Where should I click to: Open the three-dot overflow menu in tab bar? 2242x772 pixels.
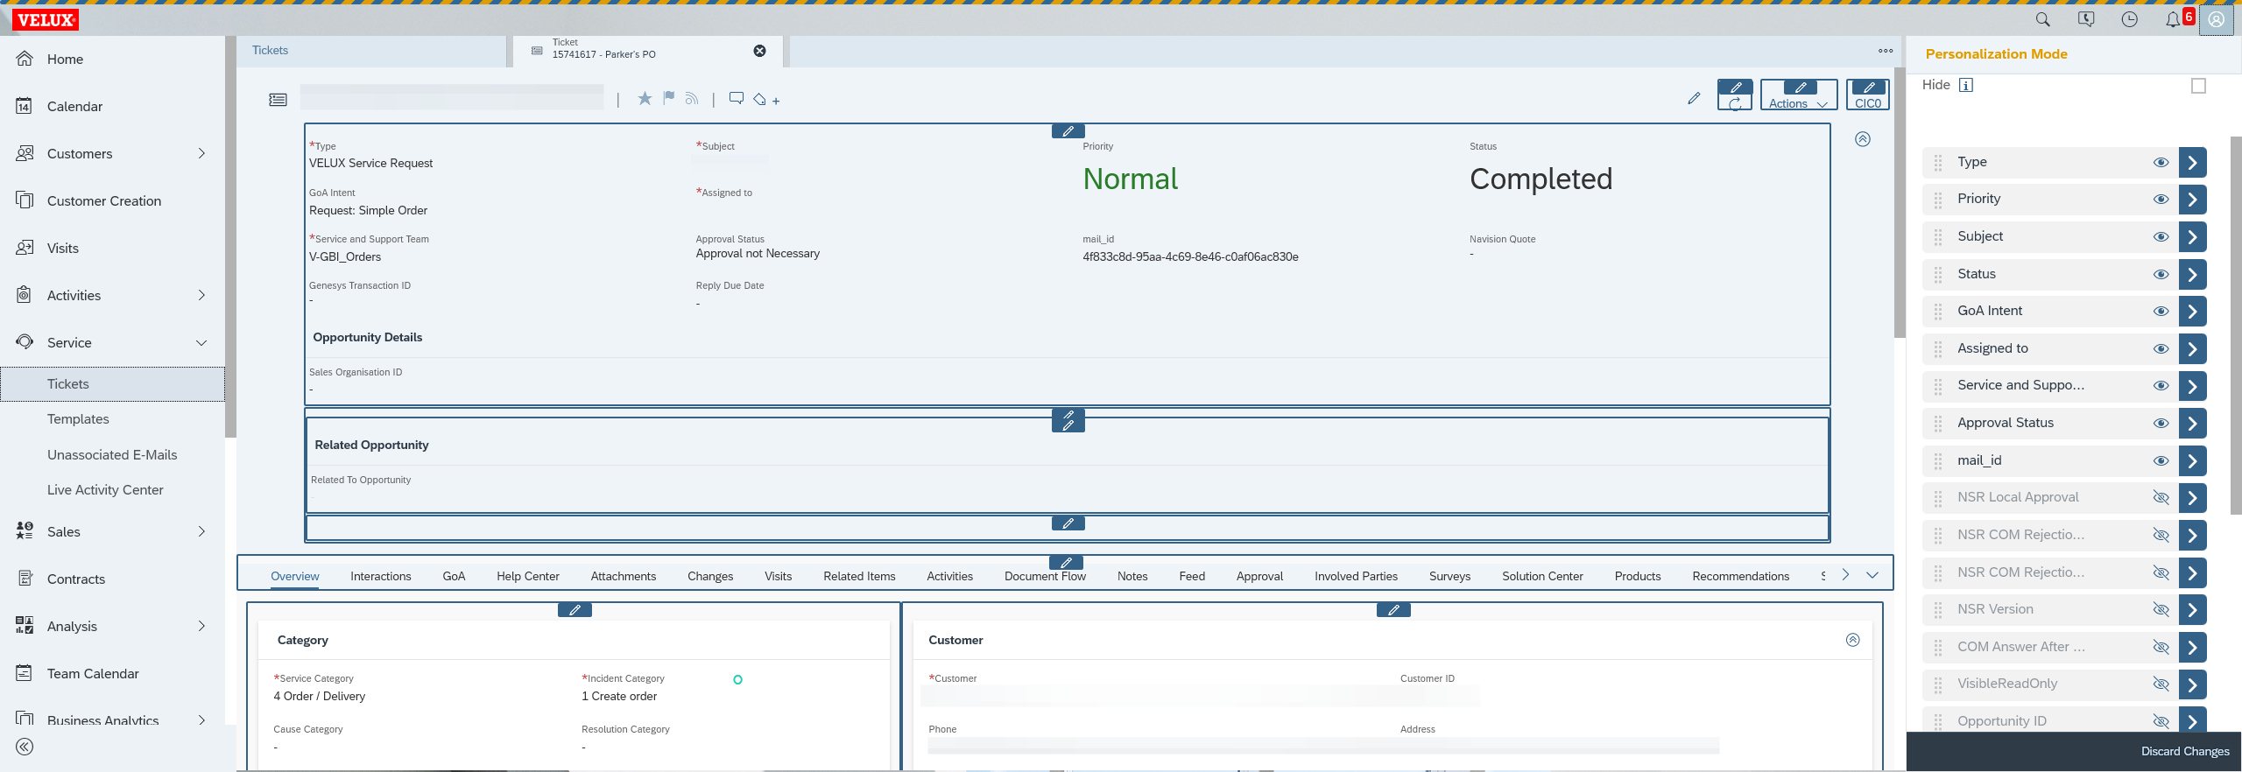point(1886,51)
